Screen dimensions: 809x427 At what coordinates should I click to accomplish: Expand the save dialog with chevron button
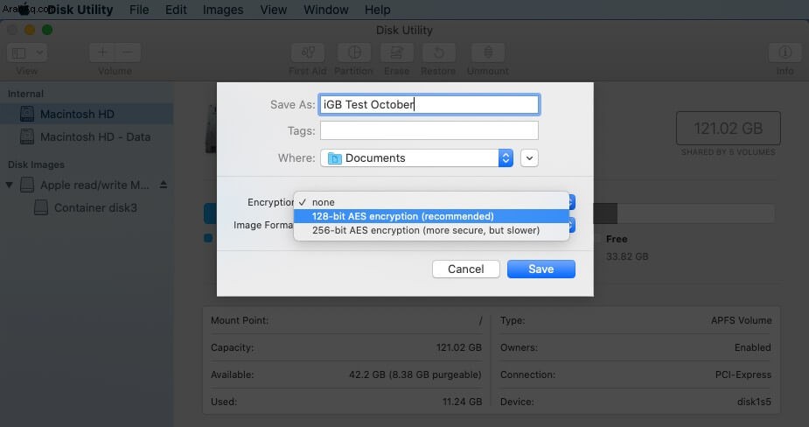(529, 158)
